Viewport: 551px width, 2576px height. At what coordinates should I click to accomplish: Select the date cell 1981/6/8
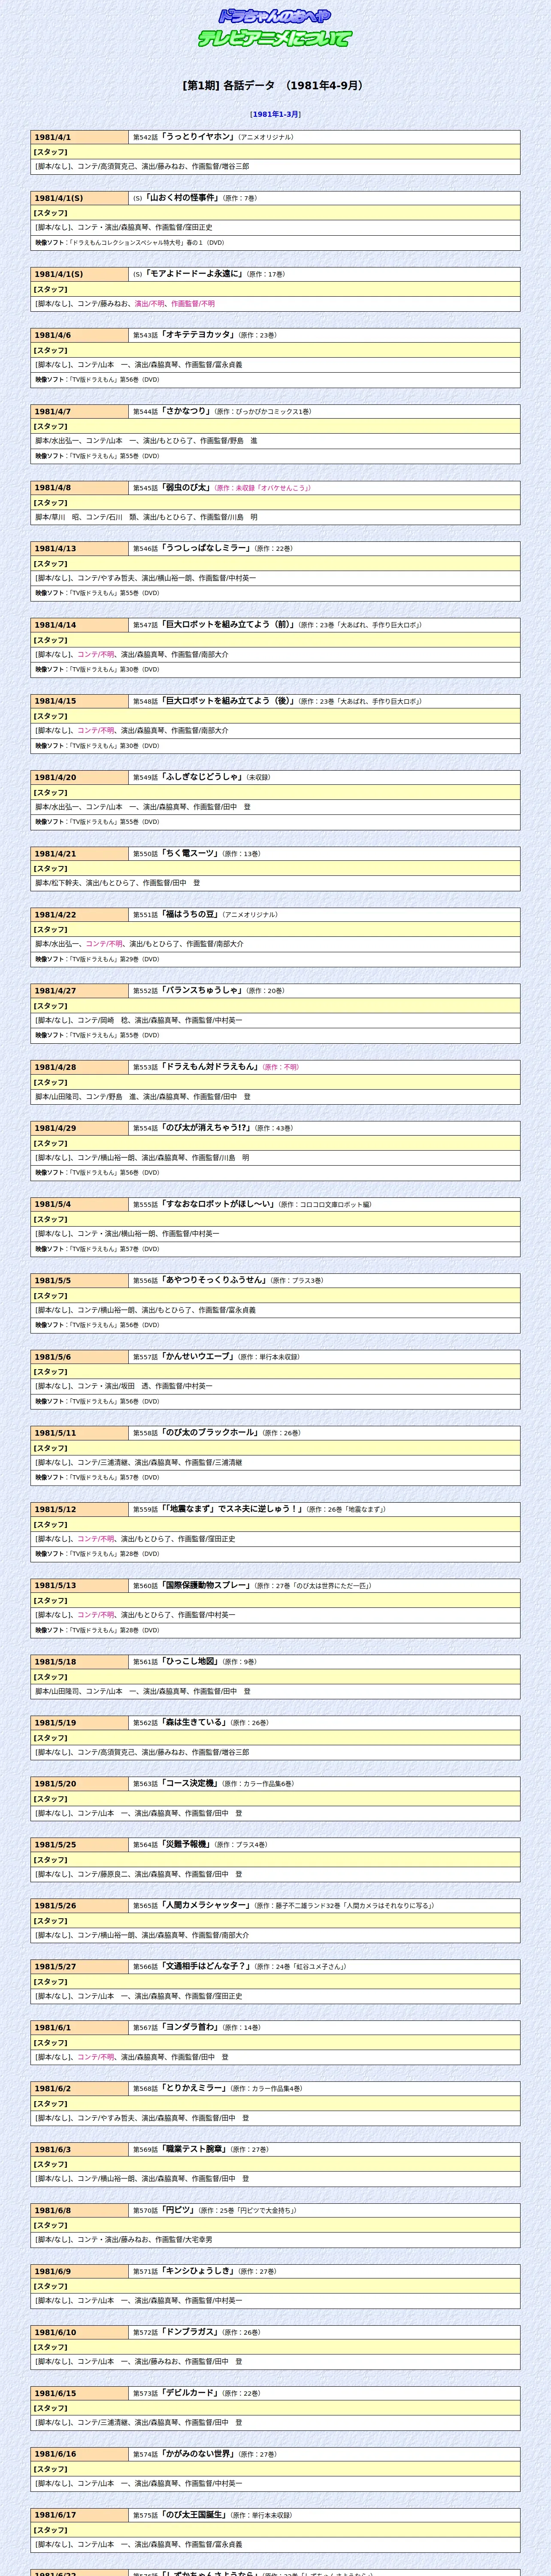click(x=80, y=2211)
